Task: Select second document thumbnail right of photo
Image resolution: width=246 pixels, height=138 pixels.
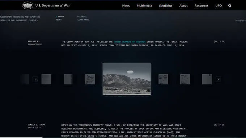Action: click(185, 79)
